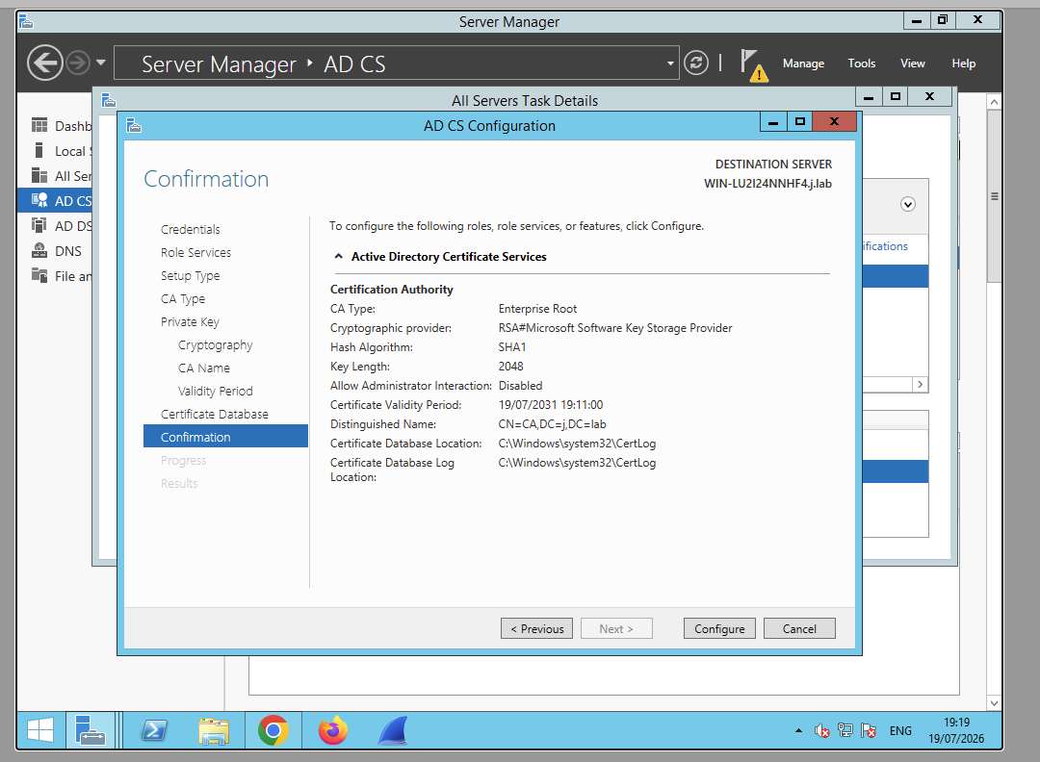Viewport: 1040px width, 762px height.
Task: Open navigation history dropdown beside arrows
Action: [101, 63]
